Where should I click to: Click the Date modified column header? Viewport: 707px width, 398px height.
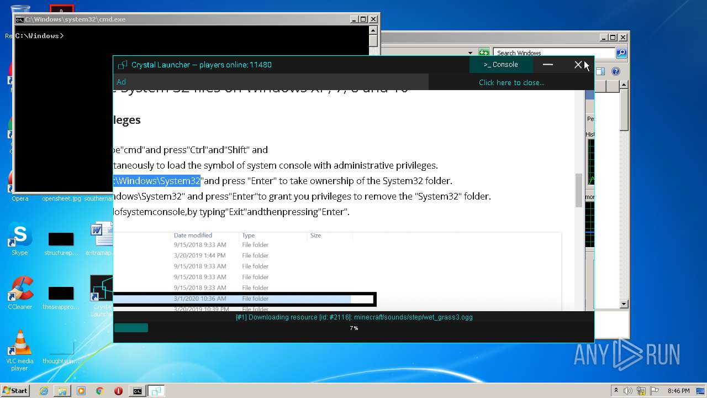click(193, 235)
